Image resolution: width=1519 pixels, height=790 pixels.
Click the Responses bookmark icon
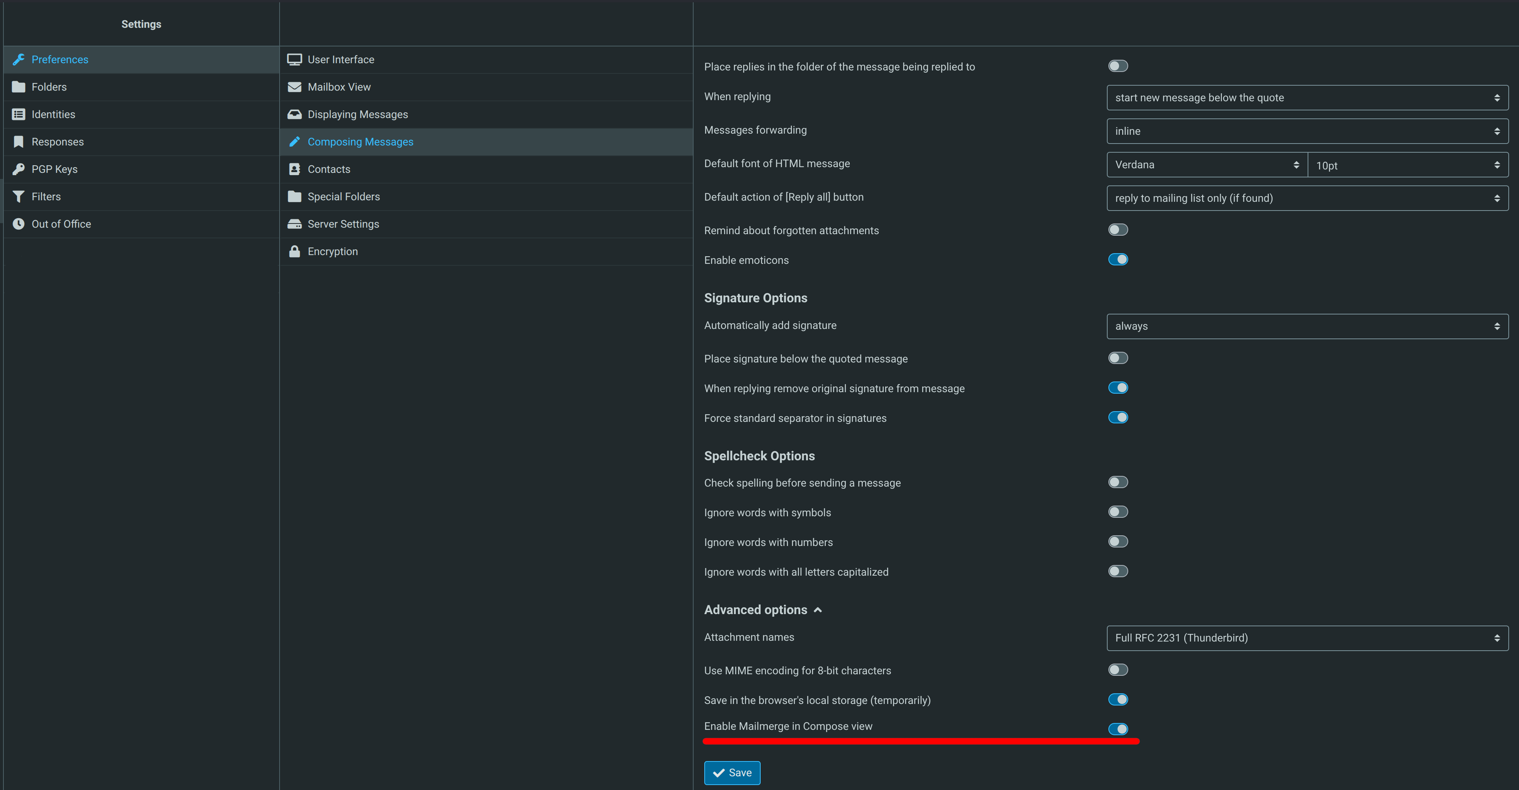point(18,142)
